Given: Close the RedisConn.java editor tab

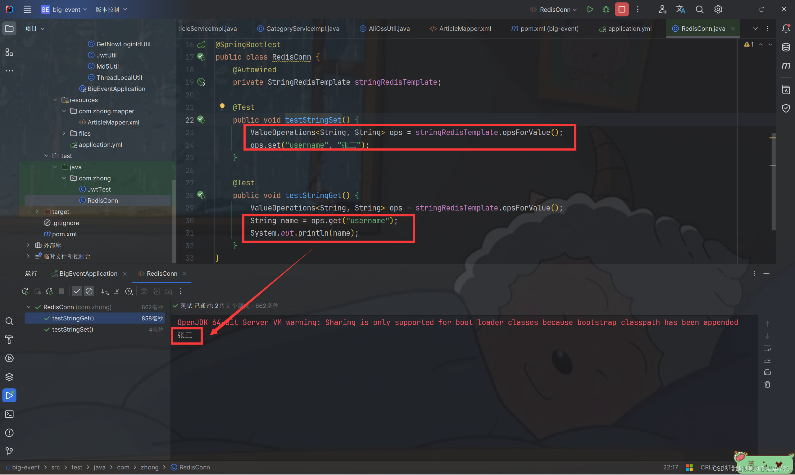Looking at the screenshot, I should 733,29.
